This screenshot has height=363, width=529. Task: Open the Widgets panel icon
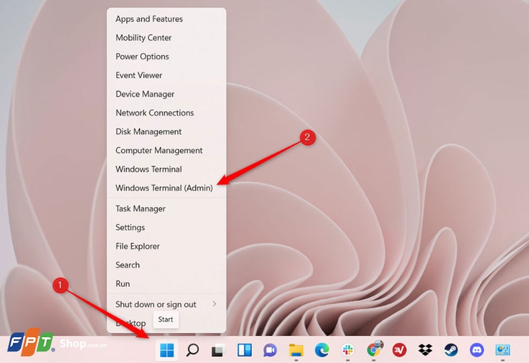[244, 350]
